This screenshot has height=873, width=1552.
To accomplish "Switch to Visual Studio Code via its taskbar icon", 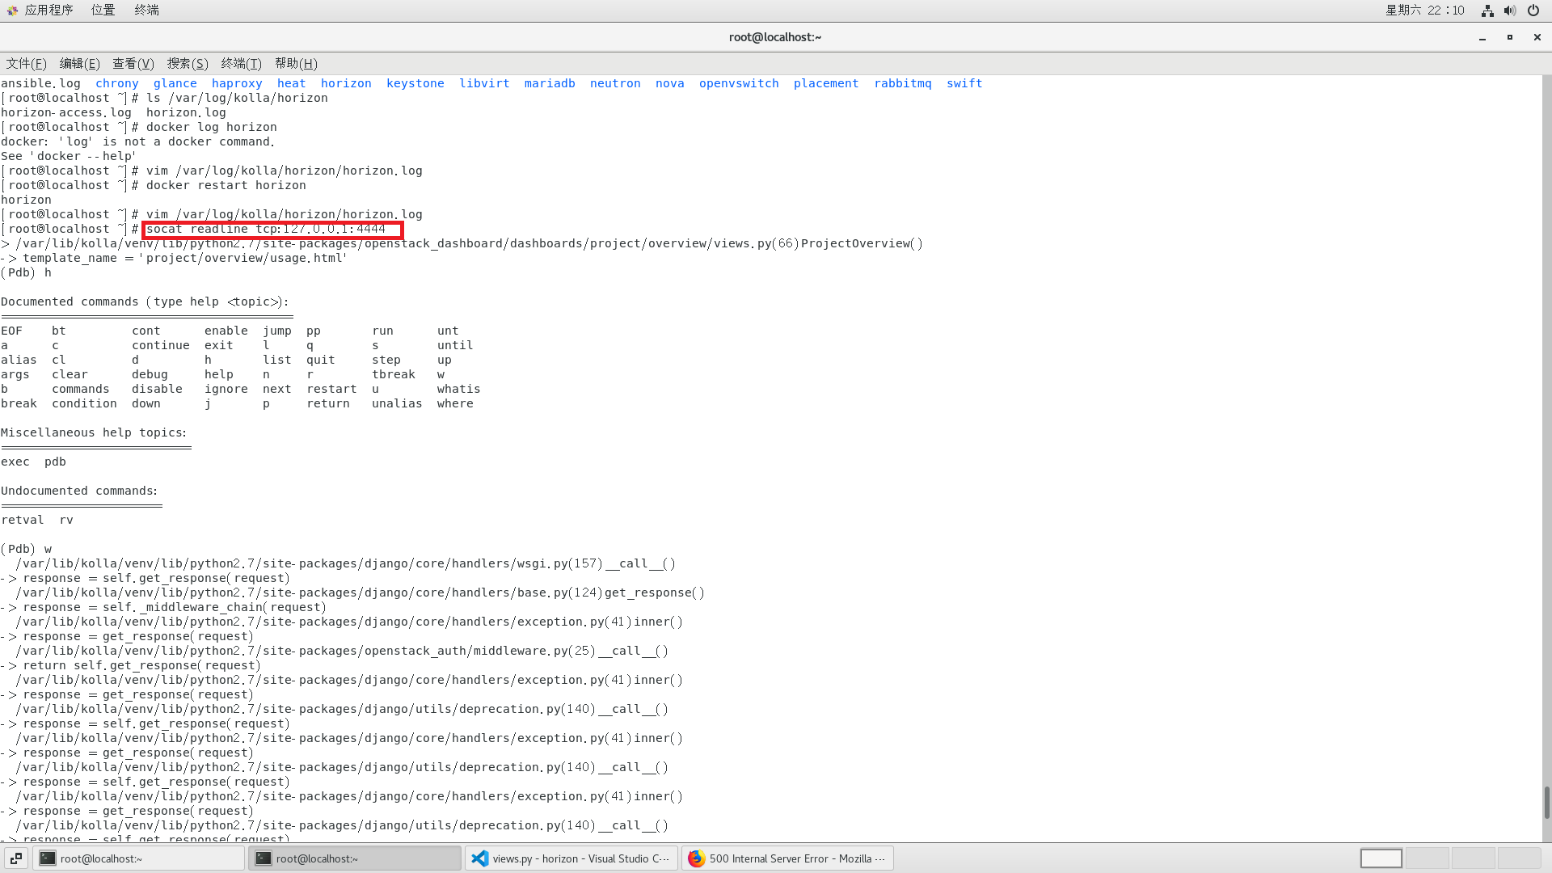I will (x=571, y=858).
